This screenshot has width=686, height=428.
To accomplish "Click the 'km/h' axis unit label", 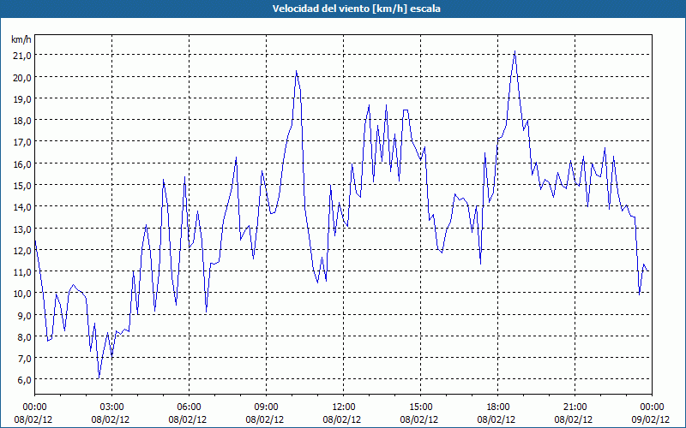I will point(21,39).
